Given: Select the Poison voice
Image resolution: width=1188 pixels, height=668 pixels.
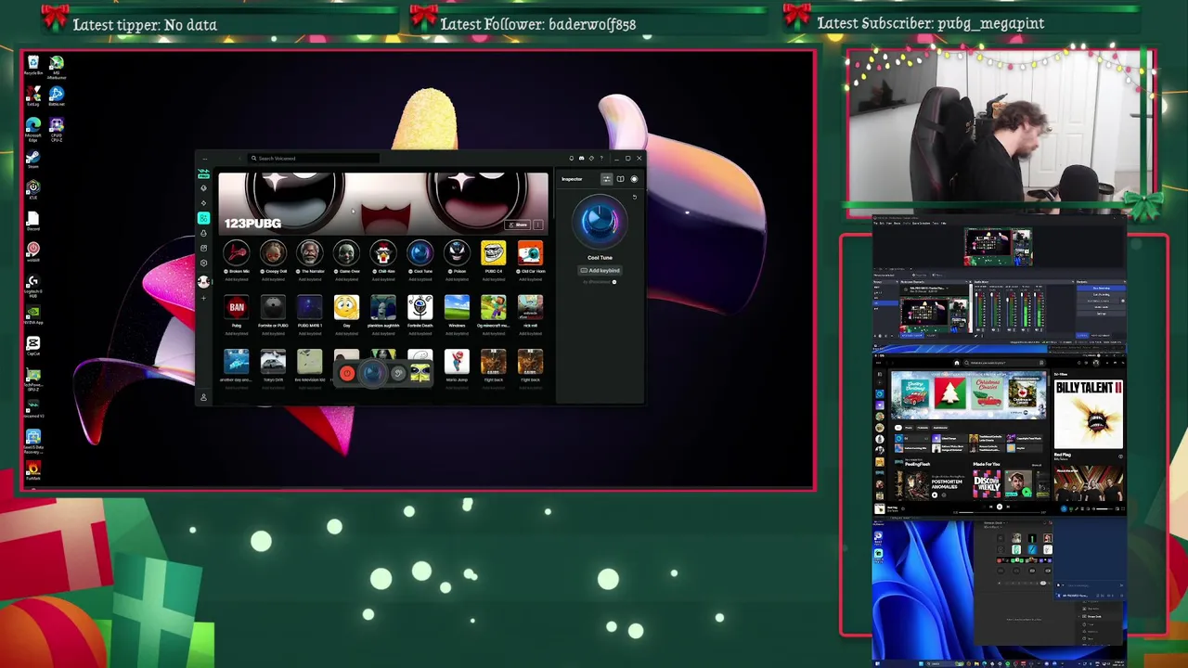Looking at the screenshot, I should pos(457,252).
